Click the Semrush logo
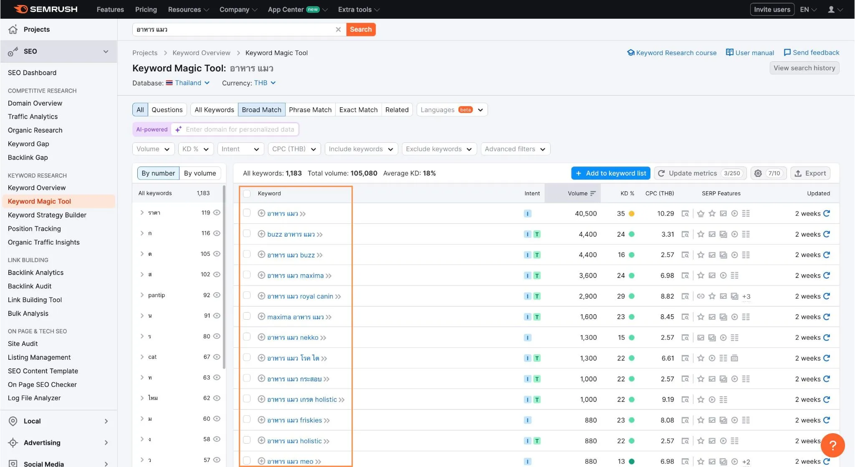The image size is (855, 467). [x=46, y=9]
